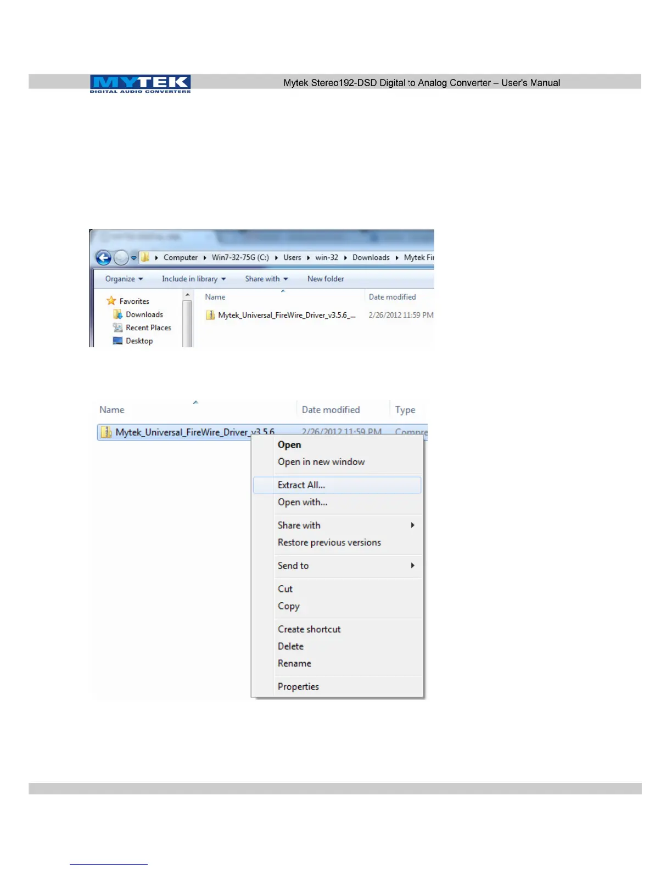Sort by Name column in upper Explorer window
Image resolution: width=672 pixels, height=869 pixels.
pos(215,297)
